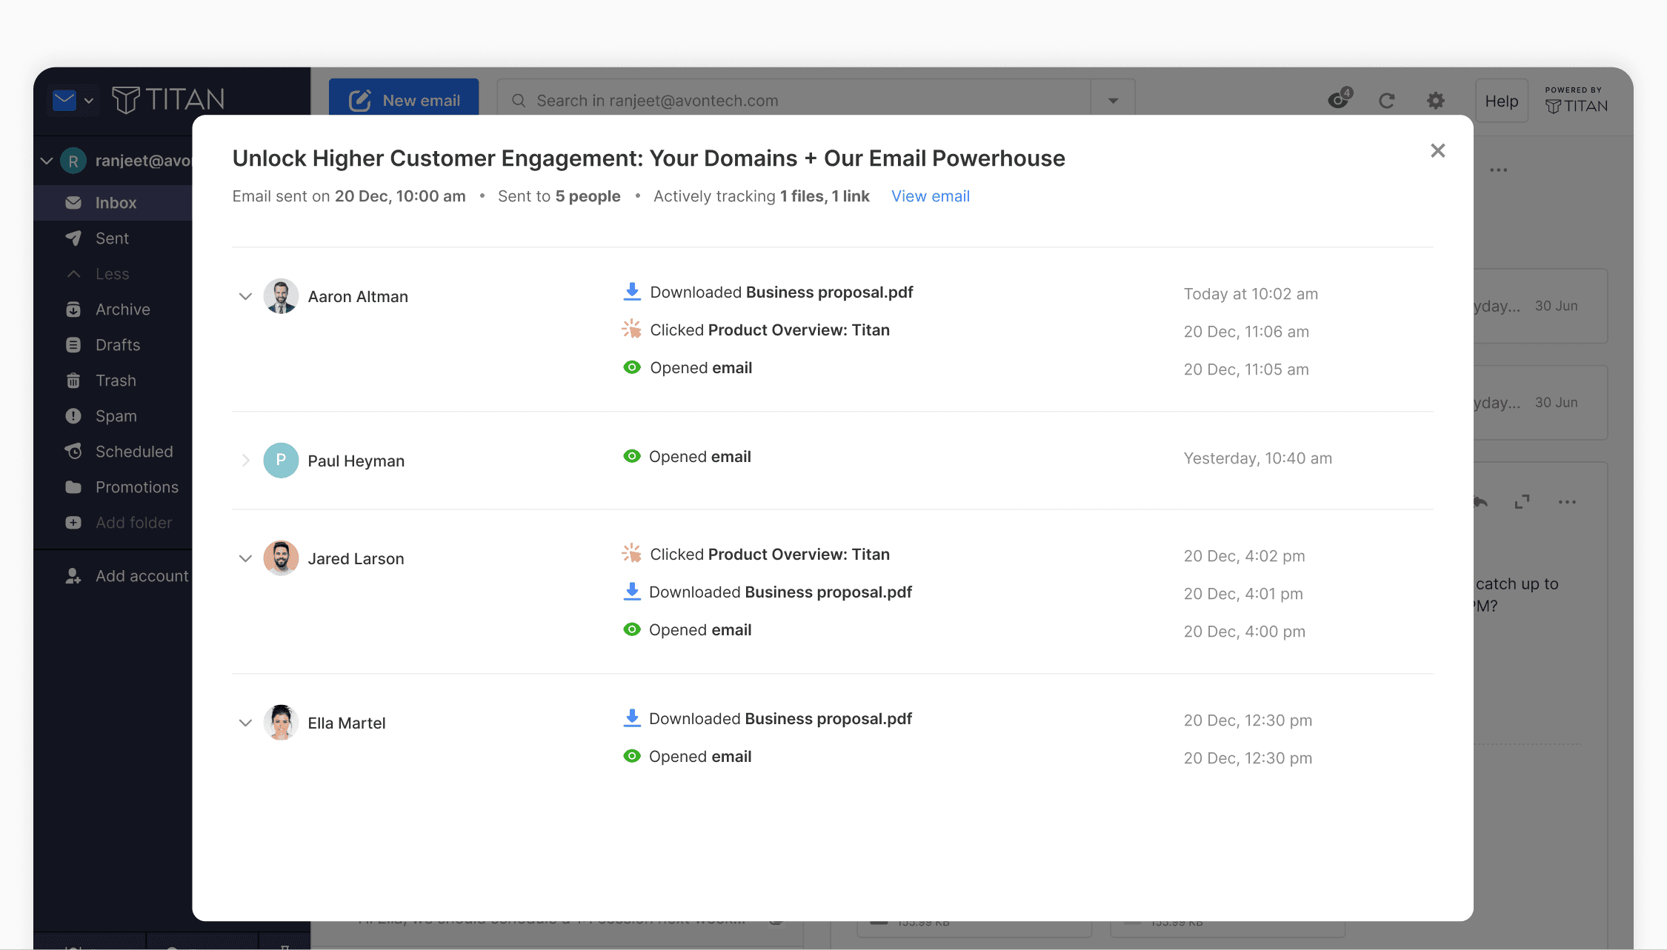Click the refresh icon in top bar
This screenshot has height=950, width=1667.
pyautogui.click(x=1386, y=101)
